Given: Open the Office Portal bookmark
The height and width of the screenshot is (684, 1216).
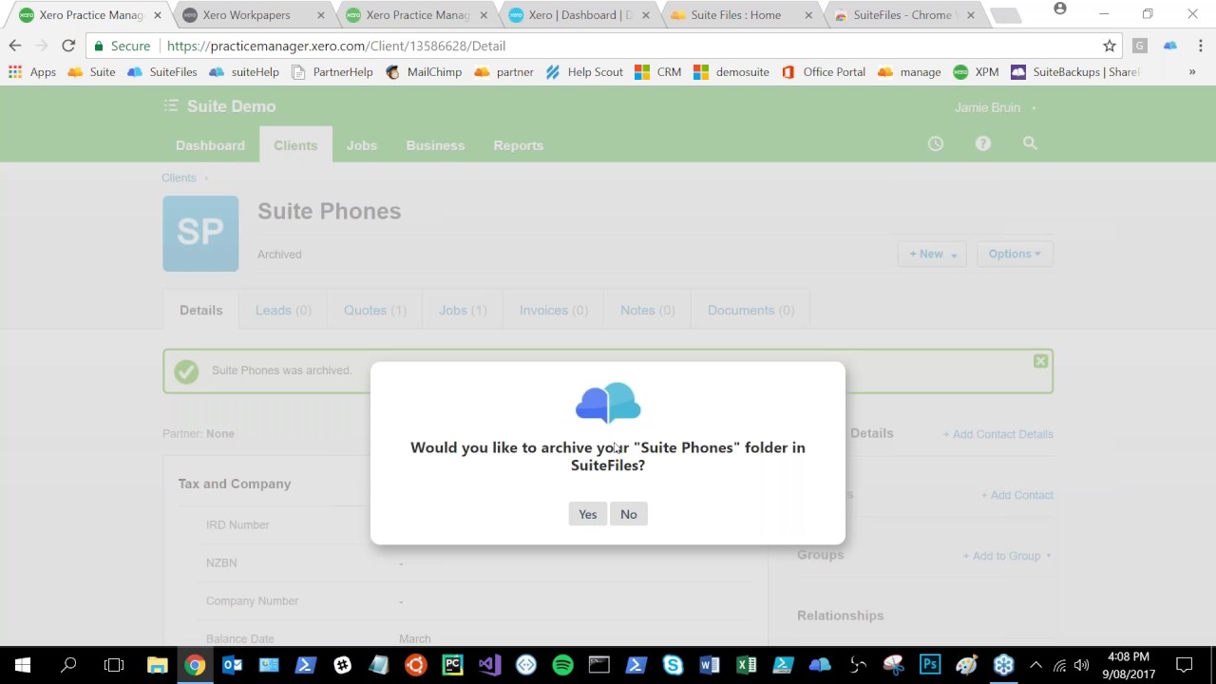Looking at the screenshot, I should (x=824, y=72).
